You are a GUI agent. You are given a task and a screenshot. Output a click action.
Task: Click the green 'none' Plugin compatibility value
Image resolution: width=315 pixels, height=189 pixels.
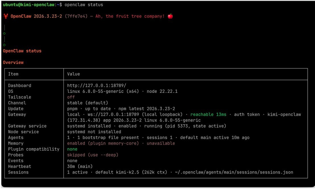pyautogui.click(x=72, y=149)
